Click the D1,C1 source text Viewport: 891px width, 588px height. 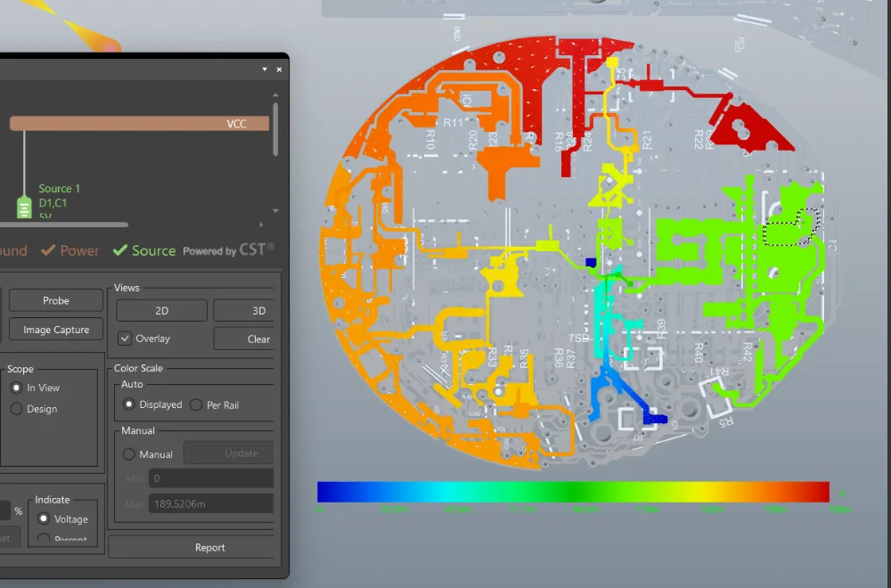53,203
